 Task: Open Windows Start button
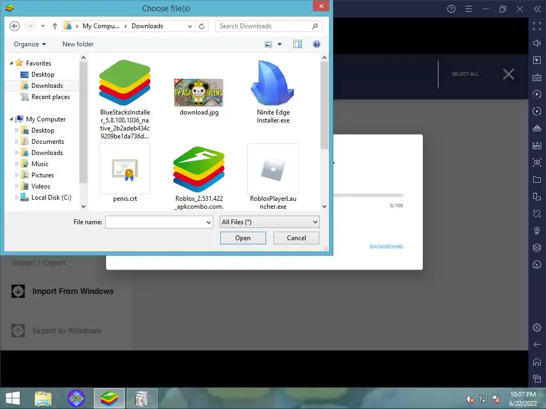tap(13, 398)
